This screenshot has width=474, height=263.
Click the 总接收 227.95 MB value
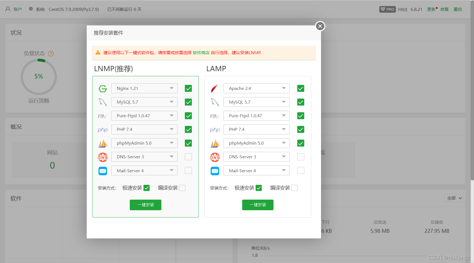tap(437, 231)
